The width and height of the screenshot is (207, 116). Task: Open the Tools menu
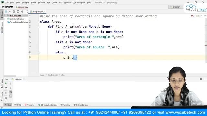pyautogui.click(x=55, y=2)
